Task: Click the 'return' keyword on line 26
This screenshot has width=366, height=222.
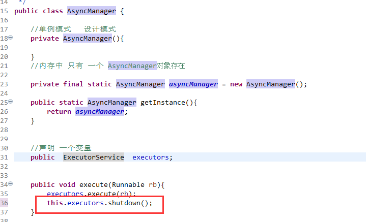Action: (59, 112)
